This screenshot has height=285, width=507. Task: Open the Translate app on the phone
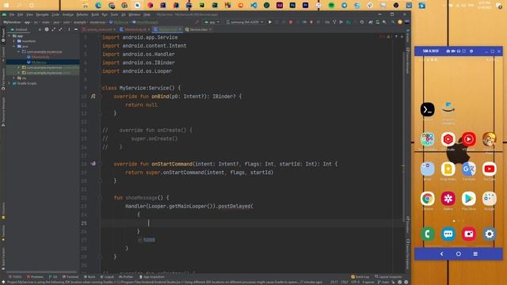point(468,169)
